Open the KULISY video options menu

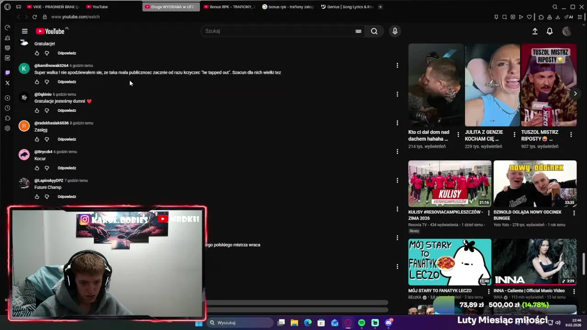[x=488, y=213]
